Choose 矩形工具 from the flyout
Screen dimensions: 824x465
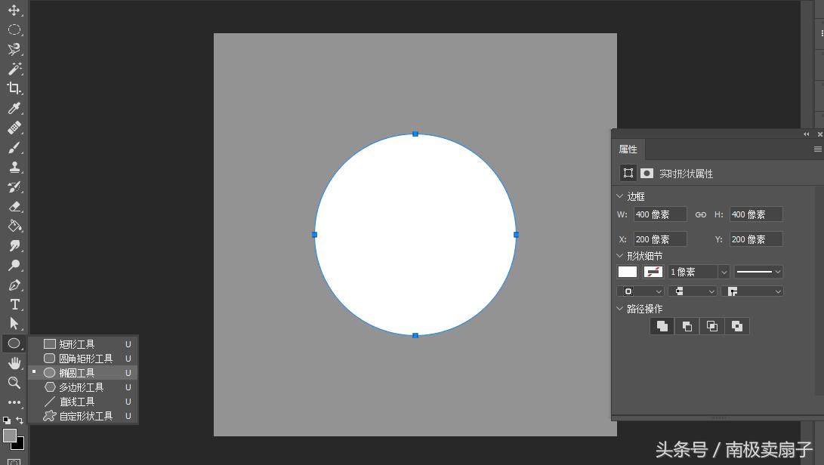pos(84,344)
